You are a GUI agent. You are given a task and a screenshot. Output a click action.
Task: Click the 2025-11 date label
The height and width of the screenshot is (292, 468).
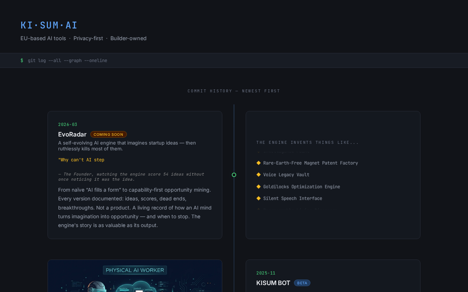click(266, 273)
